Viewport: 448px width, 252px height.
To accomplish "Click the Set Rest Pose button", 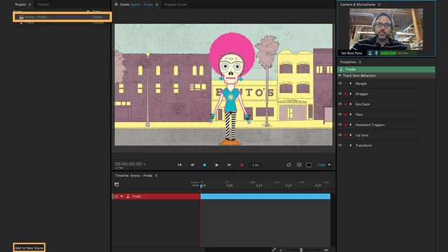I will [351, 53].
